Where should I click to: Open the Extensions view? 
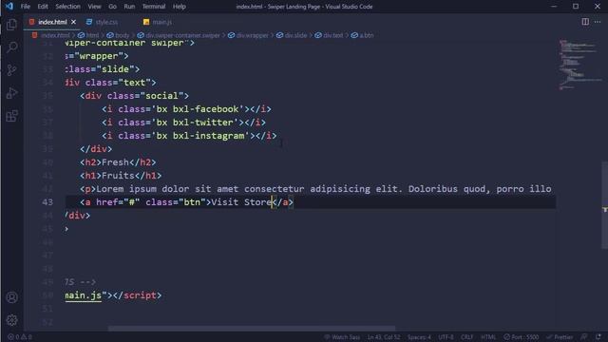pos(11,116)
